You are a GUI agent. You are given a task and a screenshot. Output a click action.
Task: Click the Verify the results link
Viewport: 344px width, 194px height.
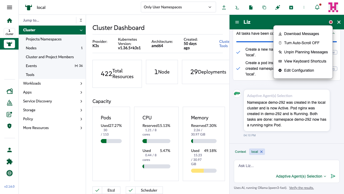tap(301, 188)
